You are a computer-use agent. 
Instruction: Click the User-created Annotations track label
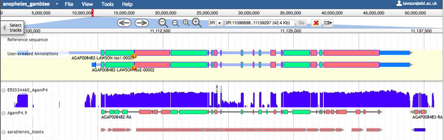(33, 54)
